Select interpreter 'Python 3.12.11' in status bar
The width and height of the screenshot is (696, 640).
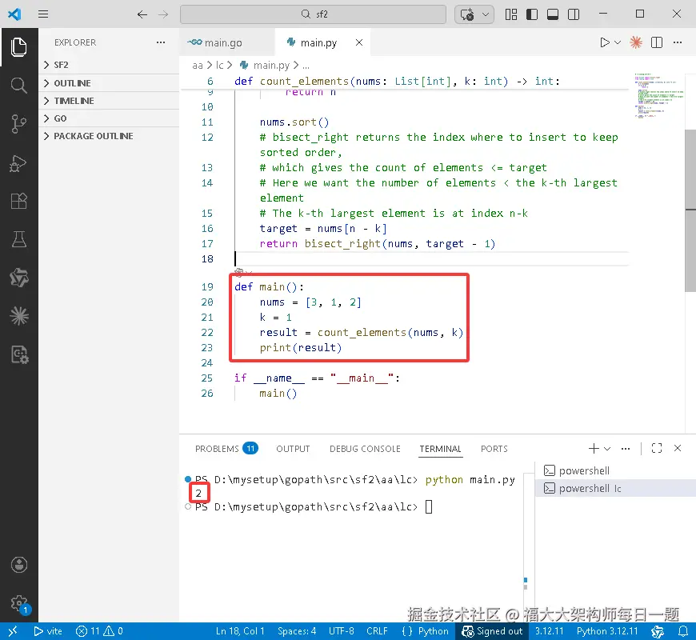point(607,631)
